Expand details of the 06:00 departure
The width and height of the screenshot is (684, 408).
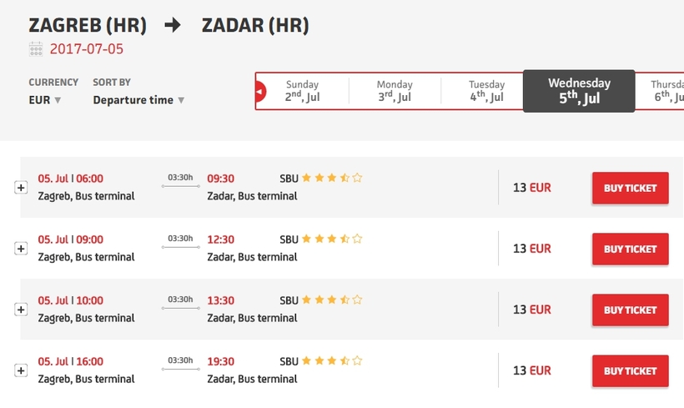point(21,188)
